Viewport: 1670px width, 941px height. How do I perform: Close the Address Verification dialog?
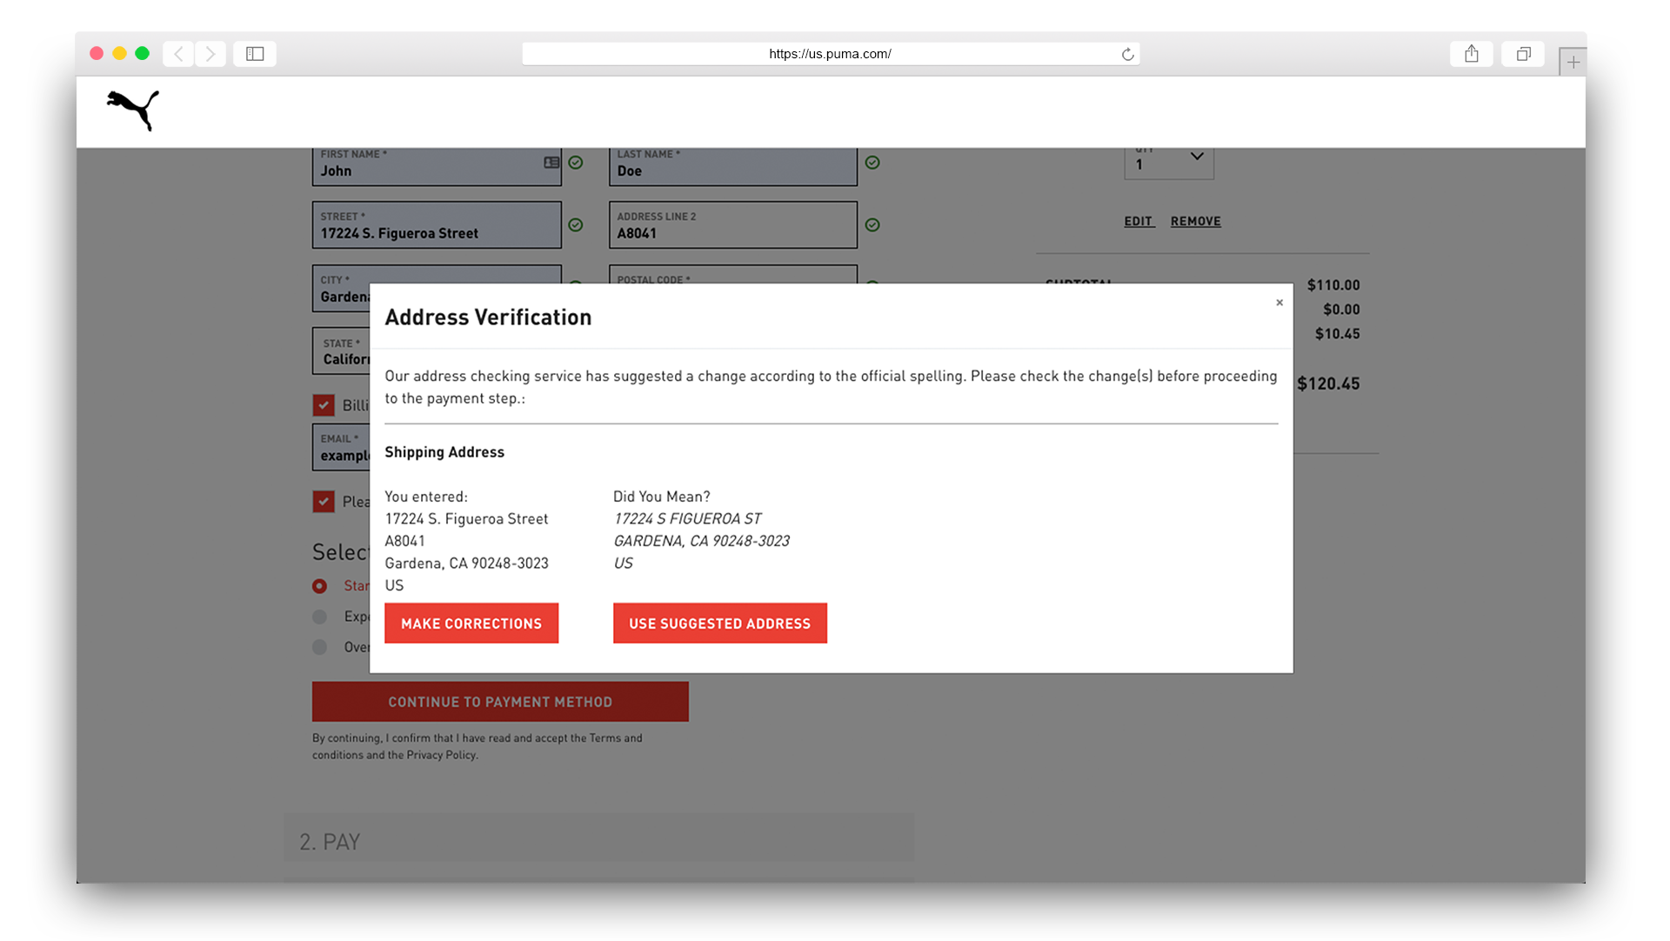(x=1279, y=303)
